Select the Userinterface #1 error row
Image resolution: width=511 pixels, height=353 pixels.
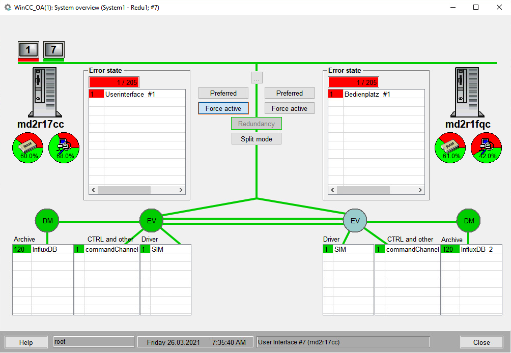(137, 94)
